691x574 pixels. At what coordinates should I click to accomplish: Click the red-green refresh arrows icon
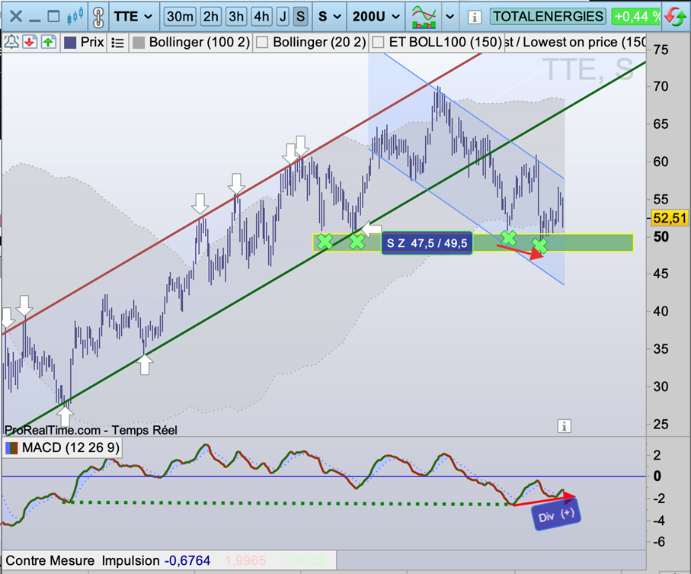pos(675,18)
